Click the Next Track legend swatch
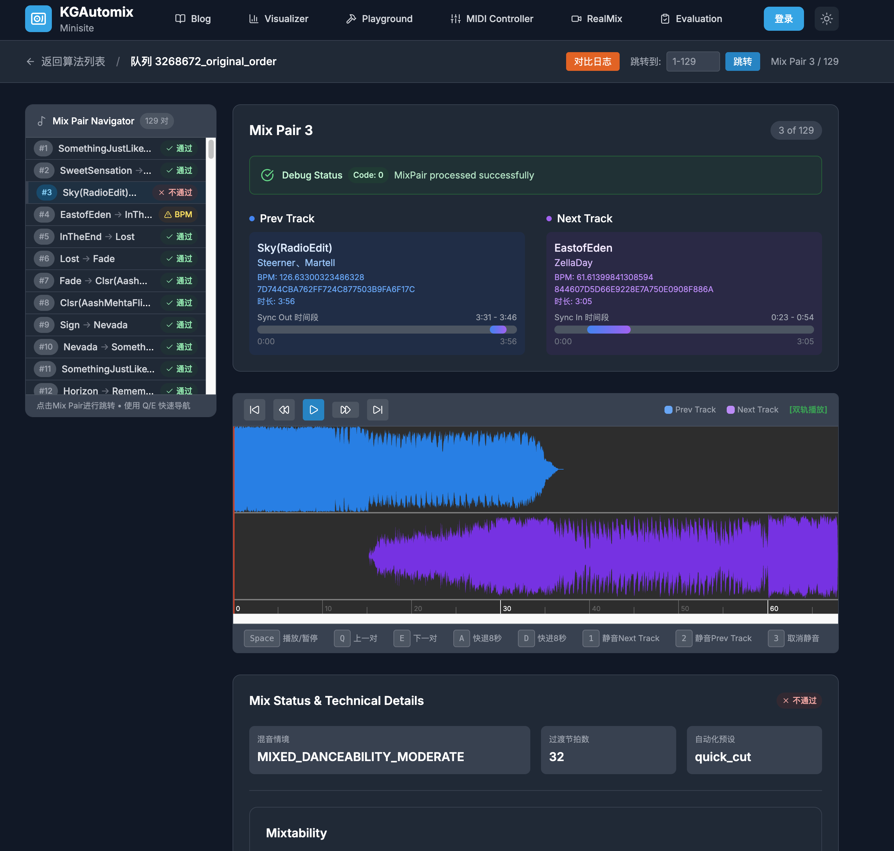This screenshot has width=894, height=851. (x=730, y=410)
